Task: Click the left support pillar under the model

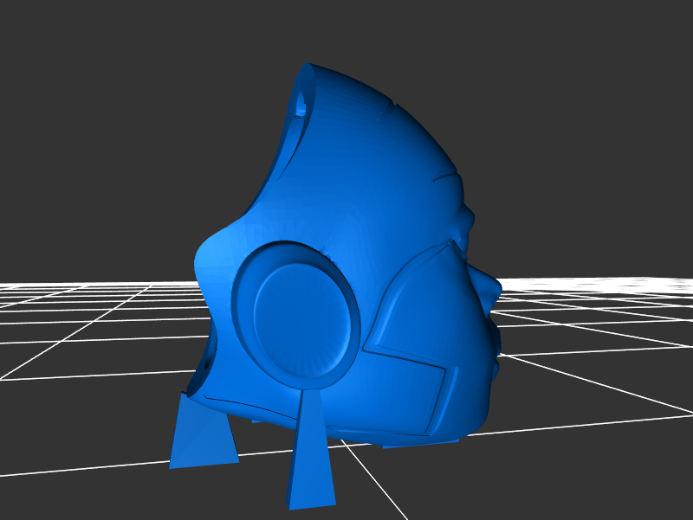Action: 204,431
